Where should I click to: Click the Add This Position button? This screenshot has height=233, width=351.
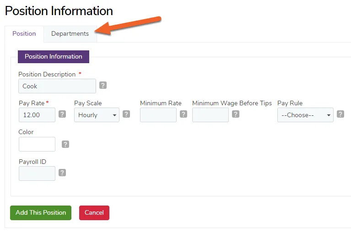point(41,213)
